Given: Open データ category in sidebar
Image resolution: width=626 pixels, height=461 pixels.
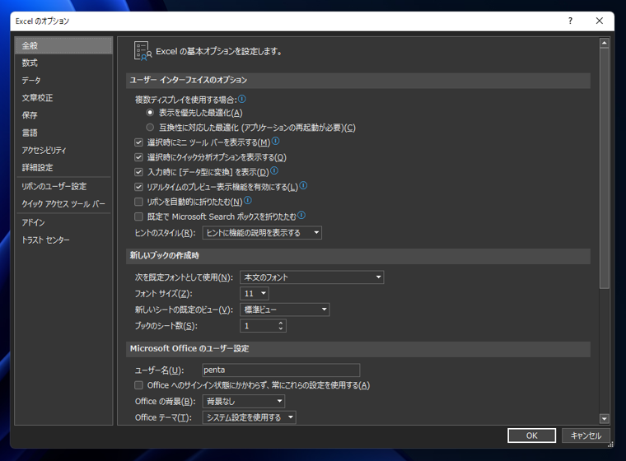Looking at the screenshot, I should [x=63, y=80].
